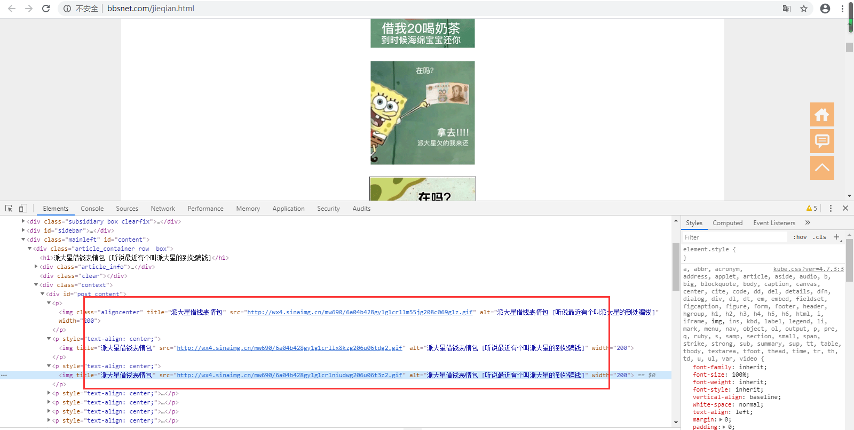Go forward in browser history

pos(29,9)
